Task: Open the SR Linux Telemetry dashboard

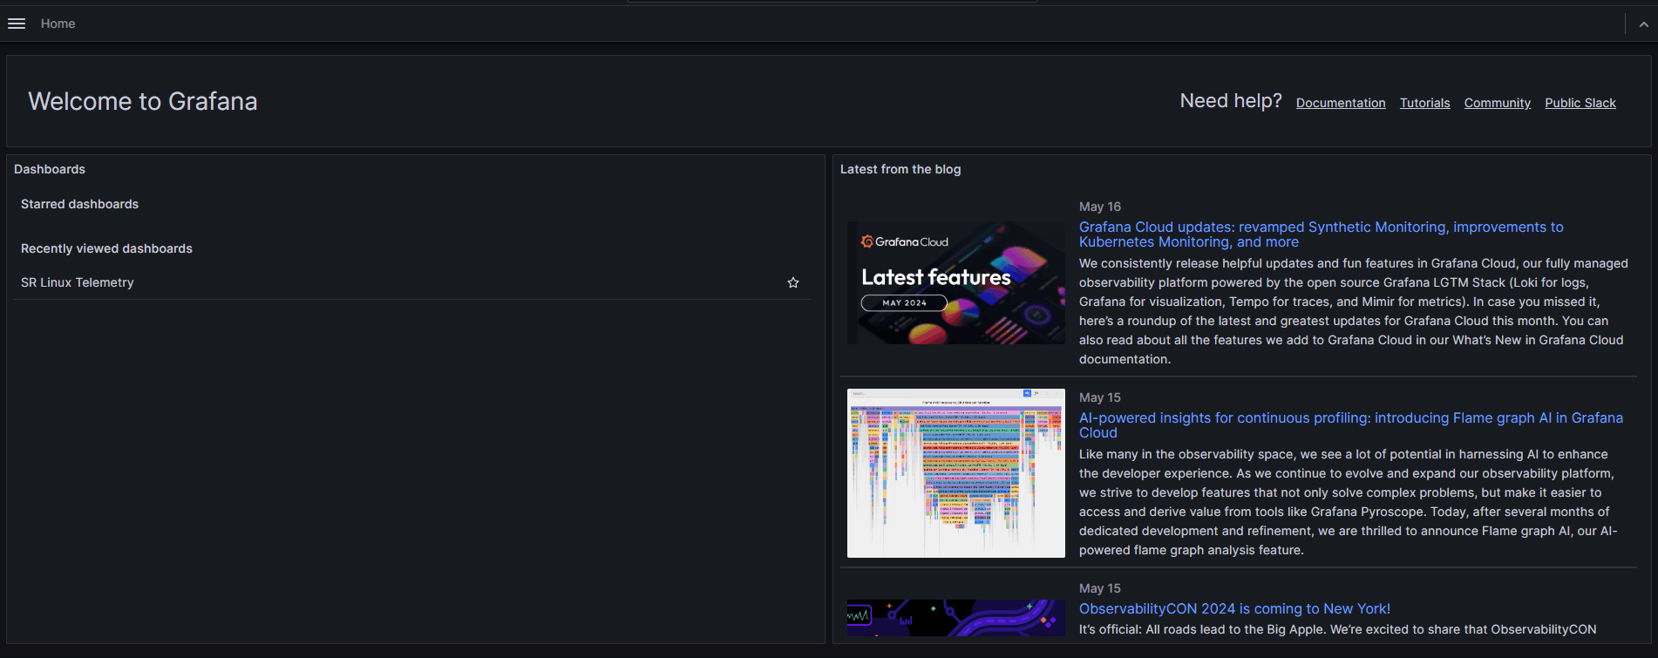Action: 78,282
